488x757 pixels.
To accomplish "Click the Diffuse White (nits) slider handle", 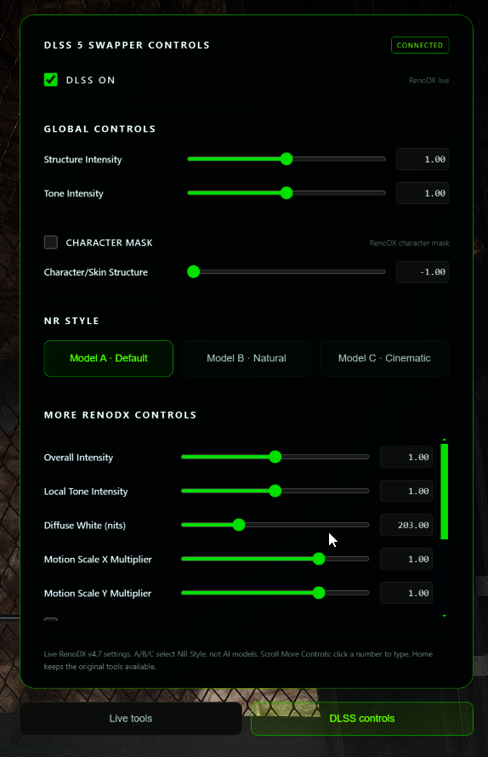I will click(239, 525).
